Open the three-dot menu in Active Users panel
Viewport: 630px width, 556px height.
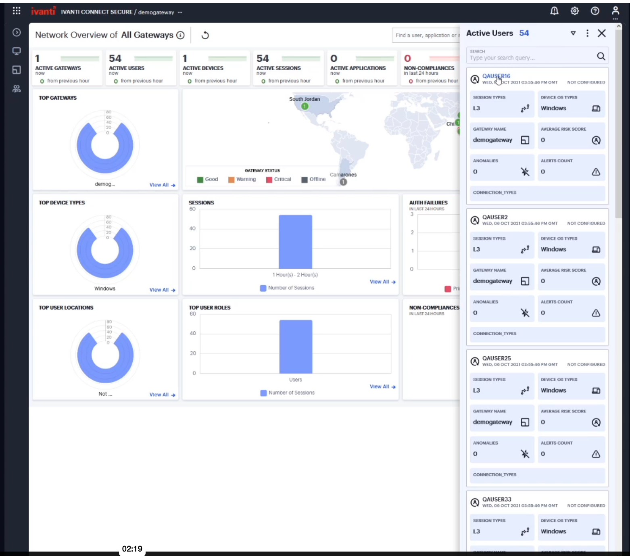coord(587,33)
